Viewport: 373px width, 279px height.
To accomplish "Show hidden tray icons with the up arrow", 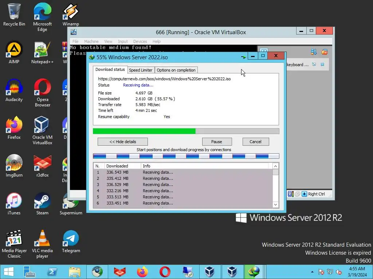I will pyautogui.click(x=312, y=272).
